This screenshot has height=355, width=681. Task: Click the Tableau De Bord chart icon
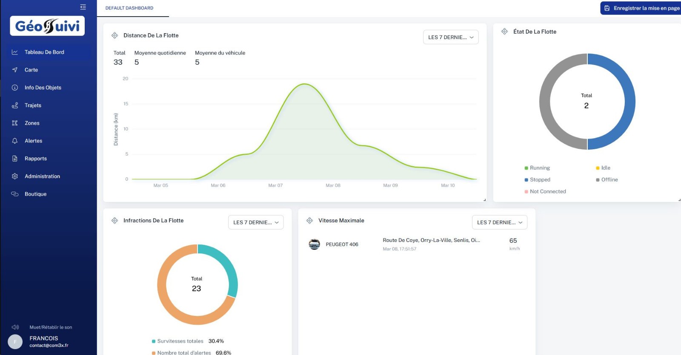[x=15, y=52]
